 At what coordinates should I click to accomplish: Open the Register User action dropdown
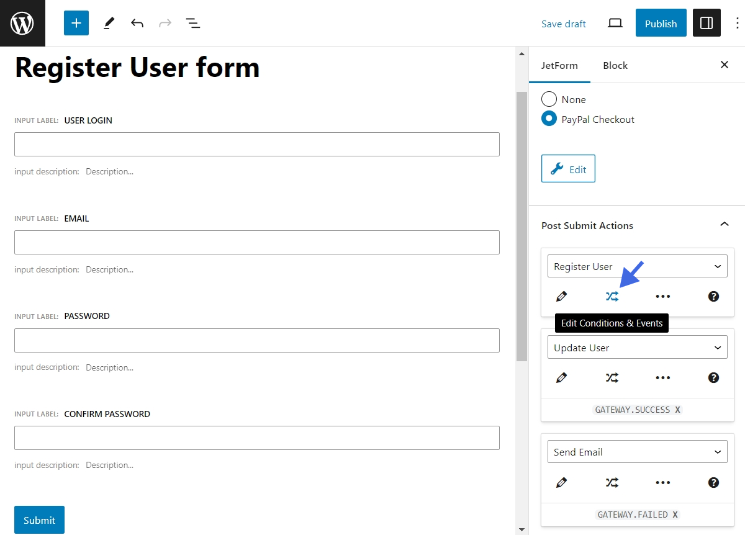[x=637, y=266]
